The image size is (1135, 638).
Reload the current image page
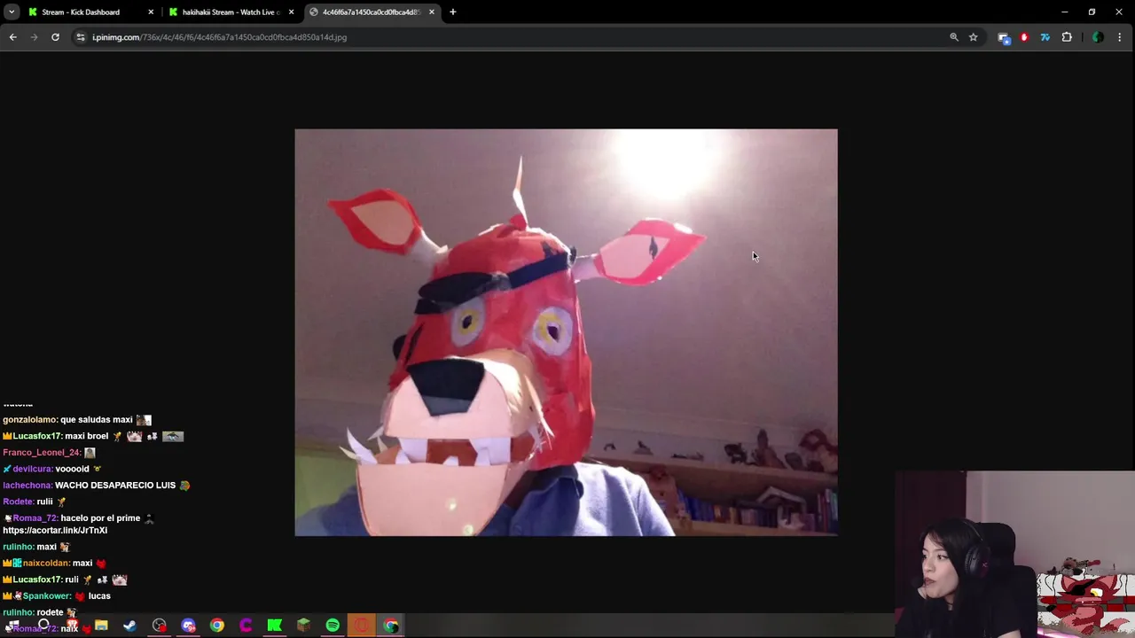pos(55,37)
